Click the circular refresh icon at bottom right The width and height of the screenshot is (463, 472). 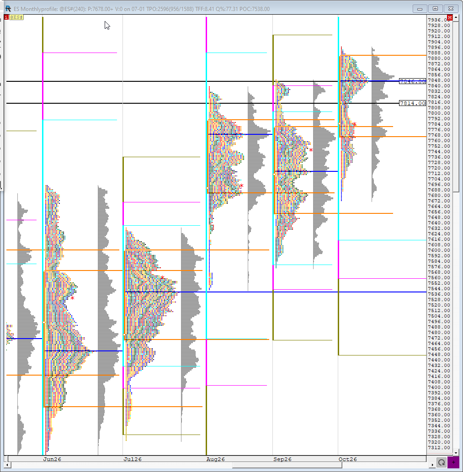[442, 462]
